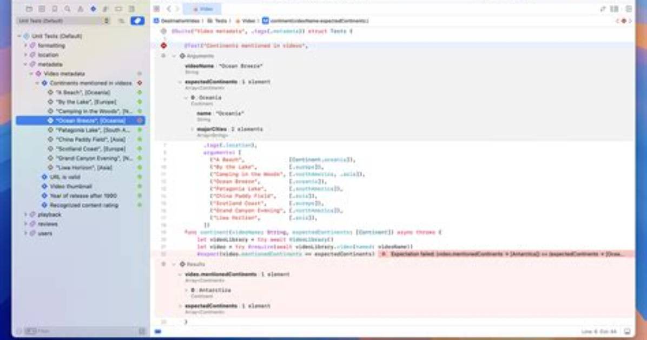
Task: Click the blue tag filter button
Action: (137, 21)
